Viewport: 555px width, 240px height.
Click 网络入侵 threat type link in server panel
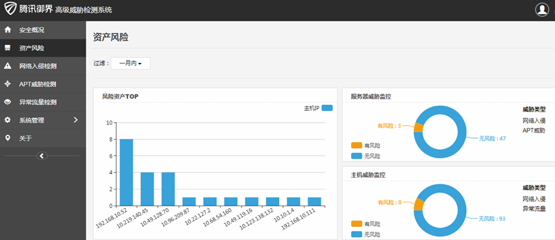click(534, 121)
